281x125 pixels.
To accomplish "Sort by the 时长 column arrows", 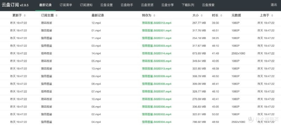I will pos(221,16).
